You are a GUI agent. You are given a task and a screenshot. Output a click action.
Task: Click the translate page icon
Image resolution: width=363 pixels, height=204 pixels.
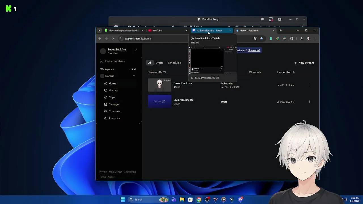click(255, 39)
